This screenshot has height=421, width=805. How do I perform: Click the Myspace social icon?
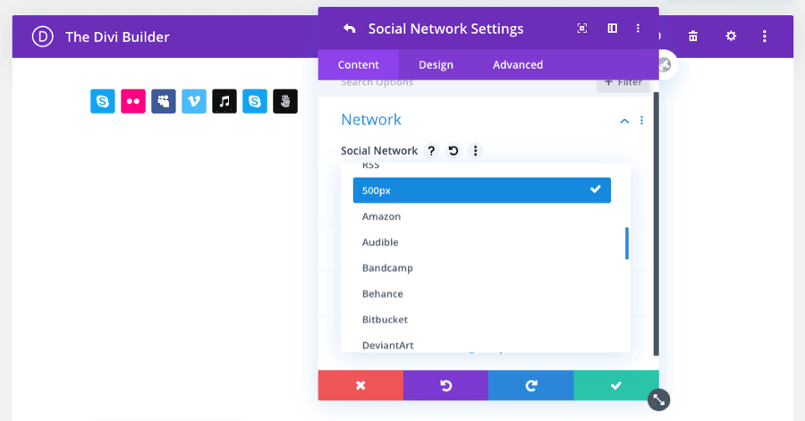pyautogui.click(x=164, y=101)
